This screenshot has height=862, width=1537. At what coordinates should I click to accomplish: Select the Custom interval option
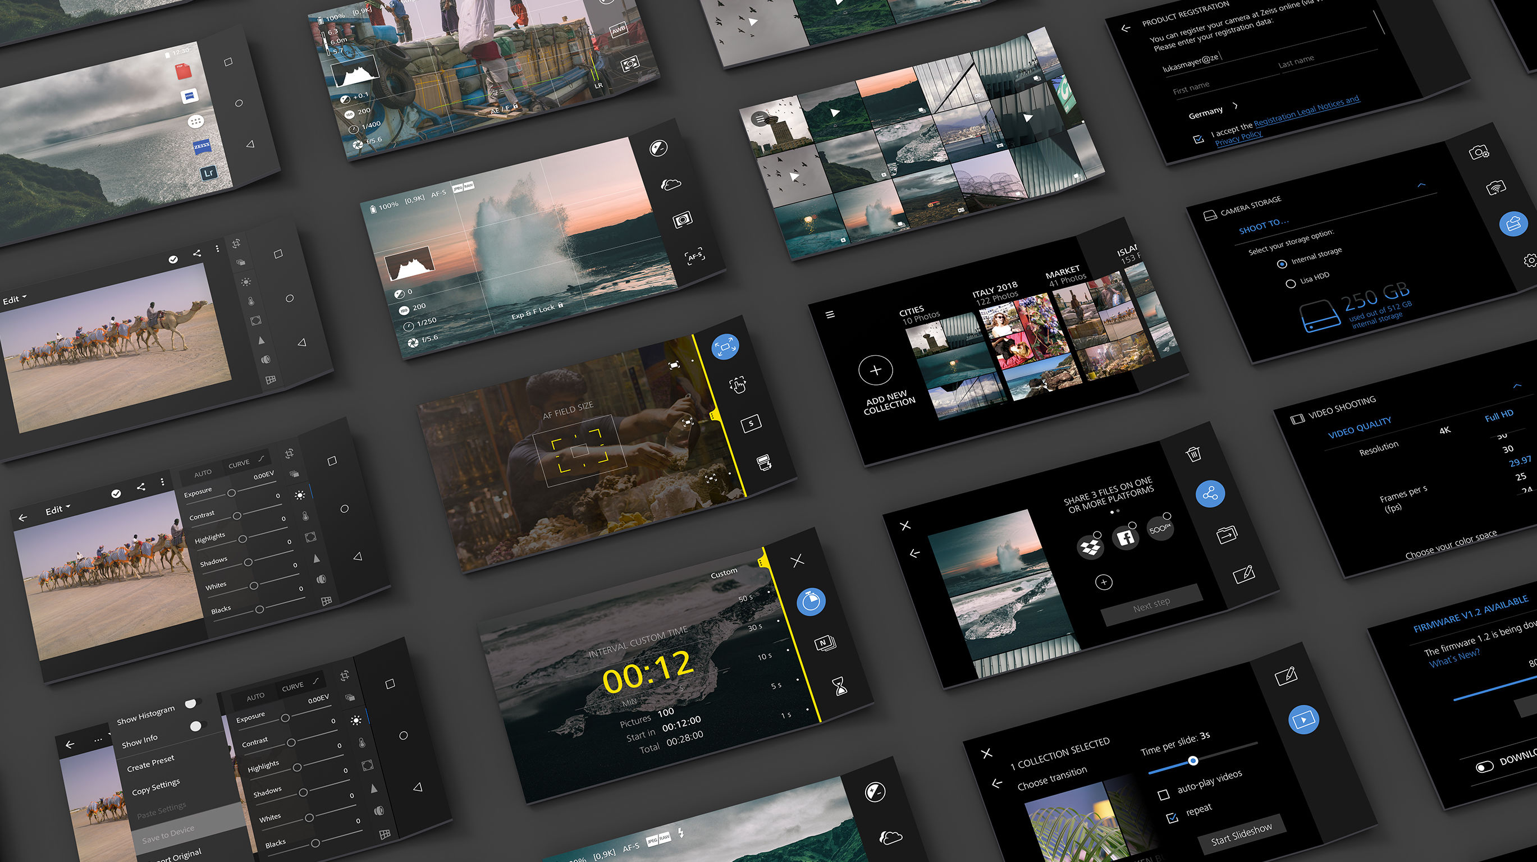click(x=724, y=572)
